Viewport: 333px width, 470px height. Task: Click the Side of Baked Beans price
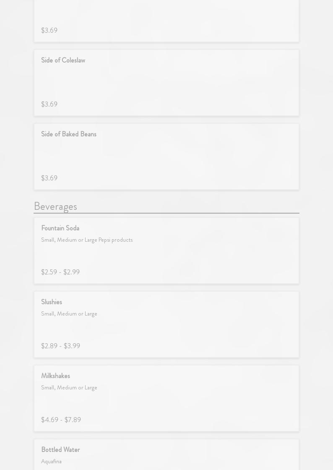(x=49, y=178)
